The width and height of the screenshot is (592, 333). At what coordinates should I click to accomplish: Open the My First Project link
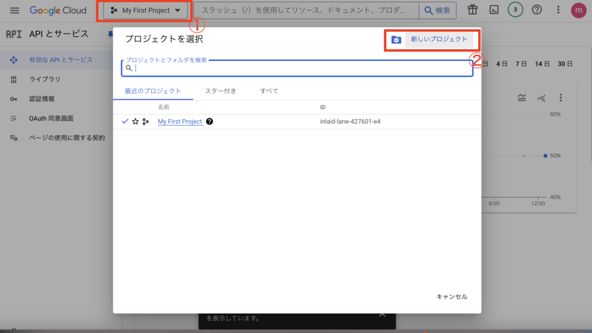pos(180,121)
